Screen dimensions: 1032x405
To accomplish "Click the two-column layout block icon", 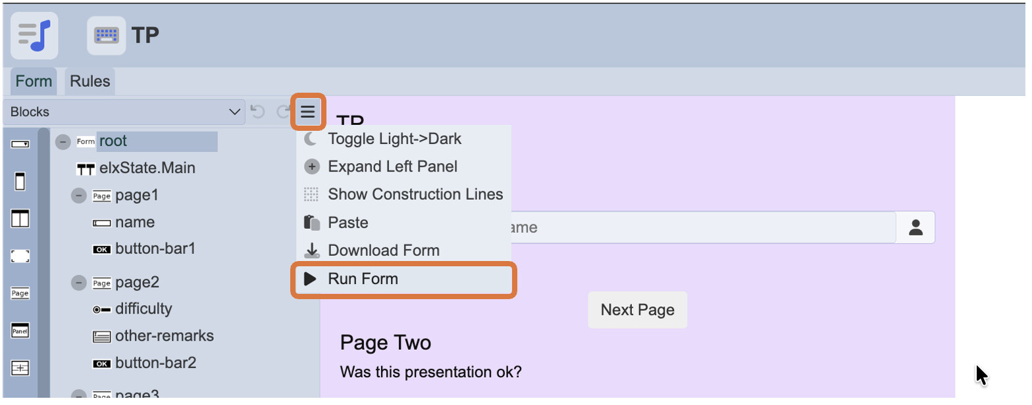I will click(20, 218).
